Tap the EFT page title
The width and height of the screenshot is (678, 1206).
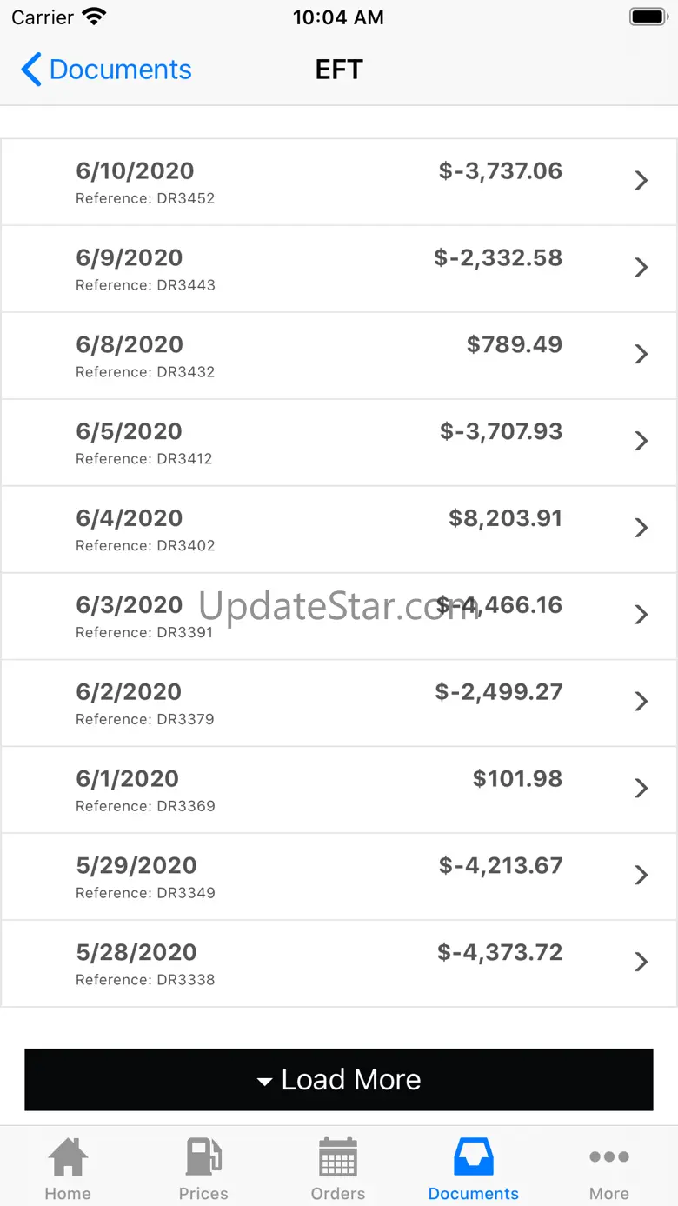[x=339, y=70]
